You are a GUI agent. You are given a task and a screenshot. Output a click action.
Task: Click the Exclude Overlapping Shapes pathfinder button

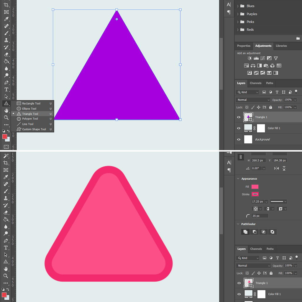tap(272, 232)
